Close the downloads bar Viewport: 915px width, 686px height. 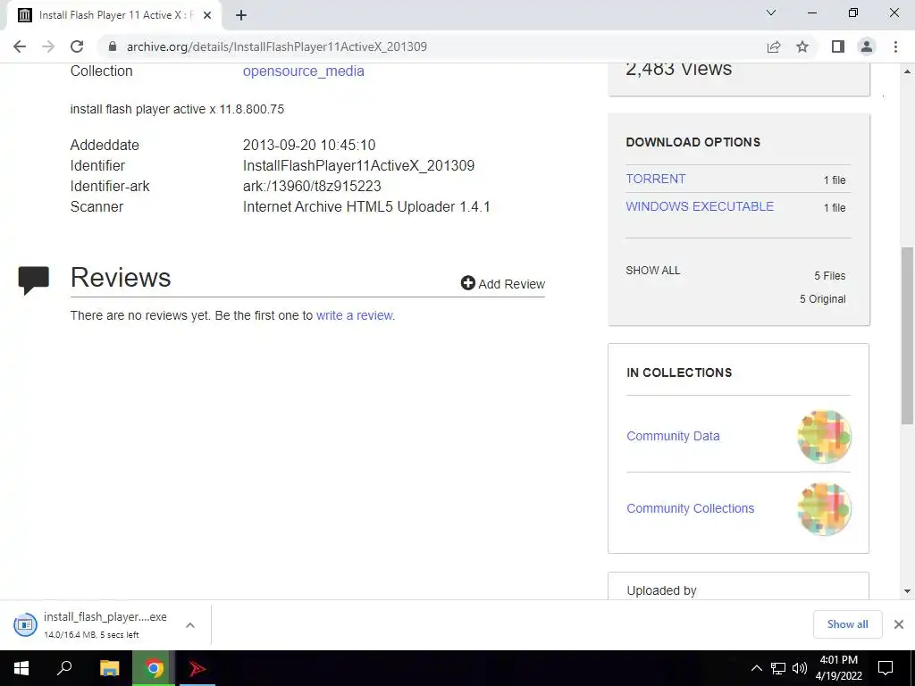pos(899,624)
